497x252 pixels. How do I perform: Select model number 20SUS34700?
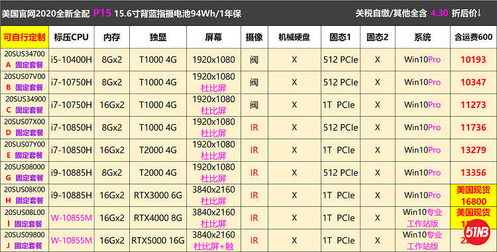click(x=25, y=54)
